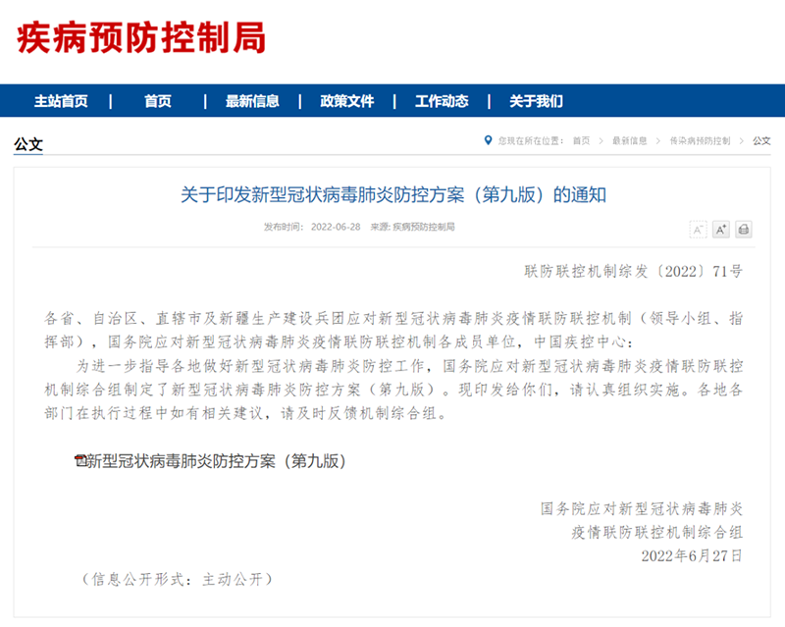Click the signature line 国务院应对新型冠状病毒肺炎
Screen dimensions: 785x627
click(x=642, y=509)
